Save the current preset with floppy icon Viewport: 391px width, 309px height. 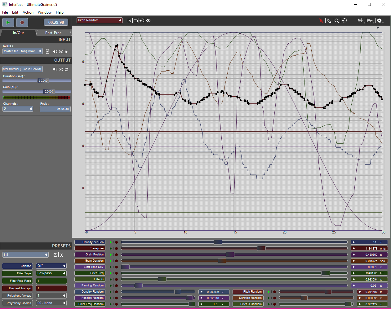[x=55, y=255]
